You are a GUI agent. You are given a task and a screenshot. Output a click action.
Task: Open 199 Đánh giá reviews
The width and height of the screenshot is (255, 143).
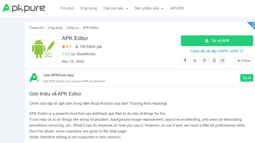tap(88, 46)
